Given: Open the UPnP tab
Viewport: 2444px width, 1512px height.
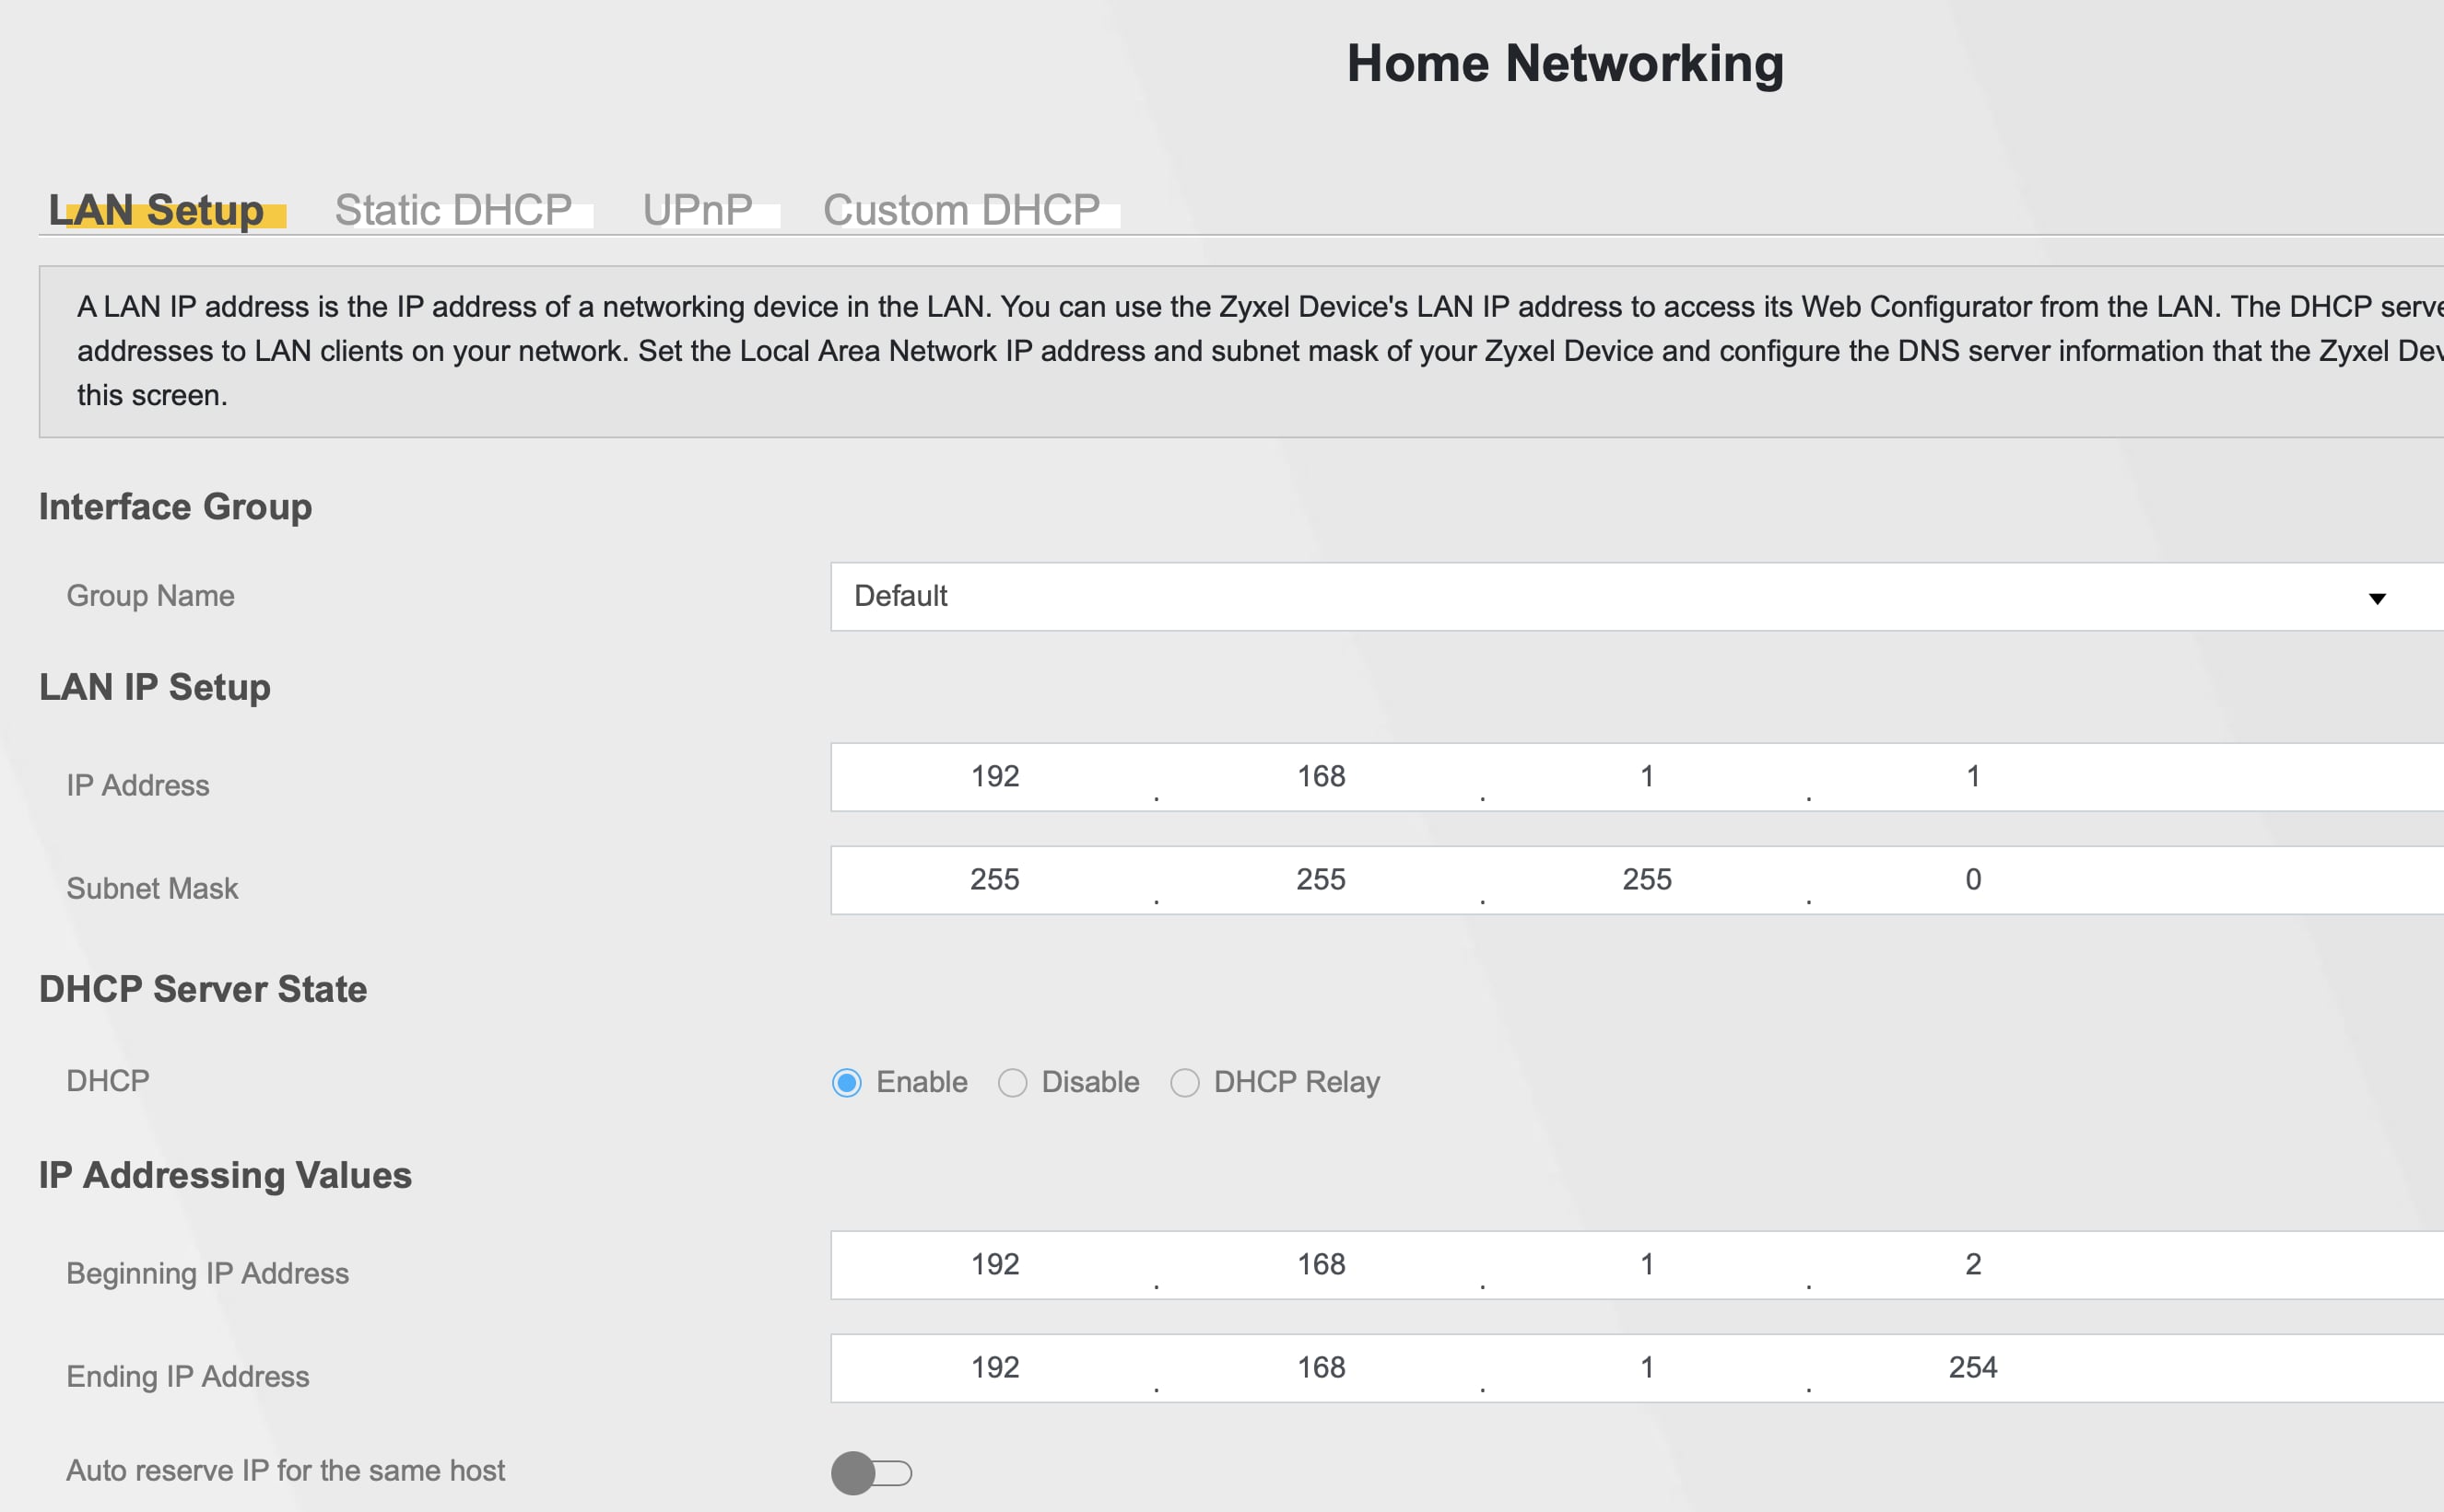Looking at the screenshot, I should coord(698,210).
